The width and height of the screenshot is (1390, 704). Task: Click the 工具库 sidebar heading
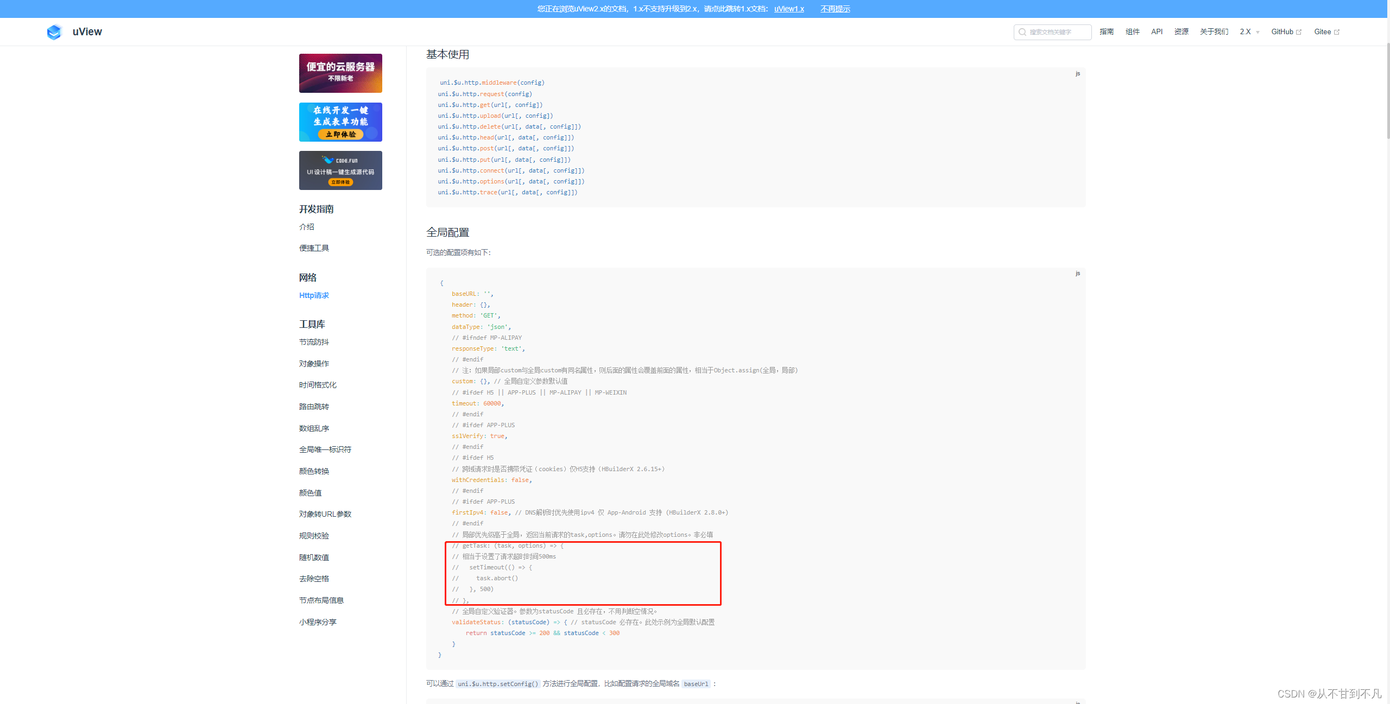(x=312, y=324)
